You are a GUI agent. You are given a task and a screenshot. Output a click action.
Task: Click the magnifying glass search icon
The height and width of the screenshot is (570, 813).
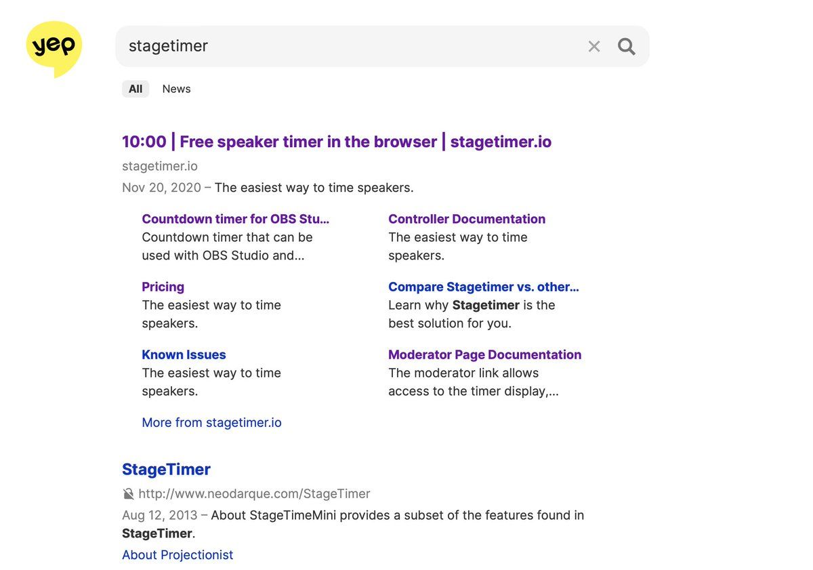tap(627, 46)
